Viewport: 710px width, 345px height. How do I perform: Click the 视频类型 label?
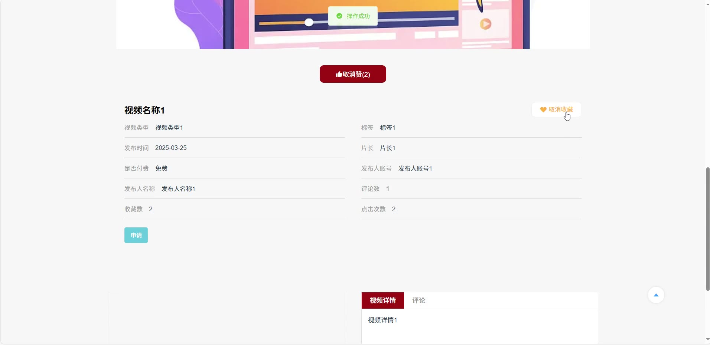(x=136, y=128)
